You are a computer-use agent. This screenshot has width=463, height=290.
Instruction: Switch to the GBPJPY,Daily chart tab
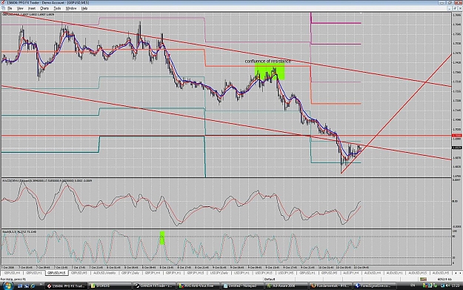[x=130, y=273]
